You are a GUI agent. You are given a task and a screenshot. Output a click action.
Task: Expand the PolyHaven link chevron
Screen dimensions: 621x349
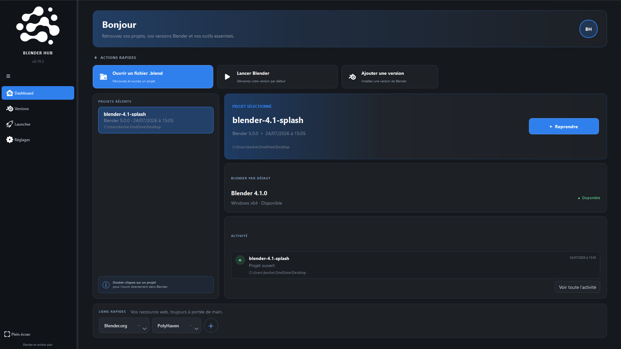click(x=196, y=328)
